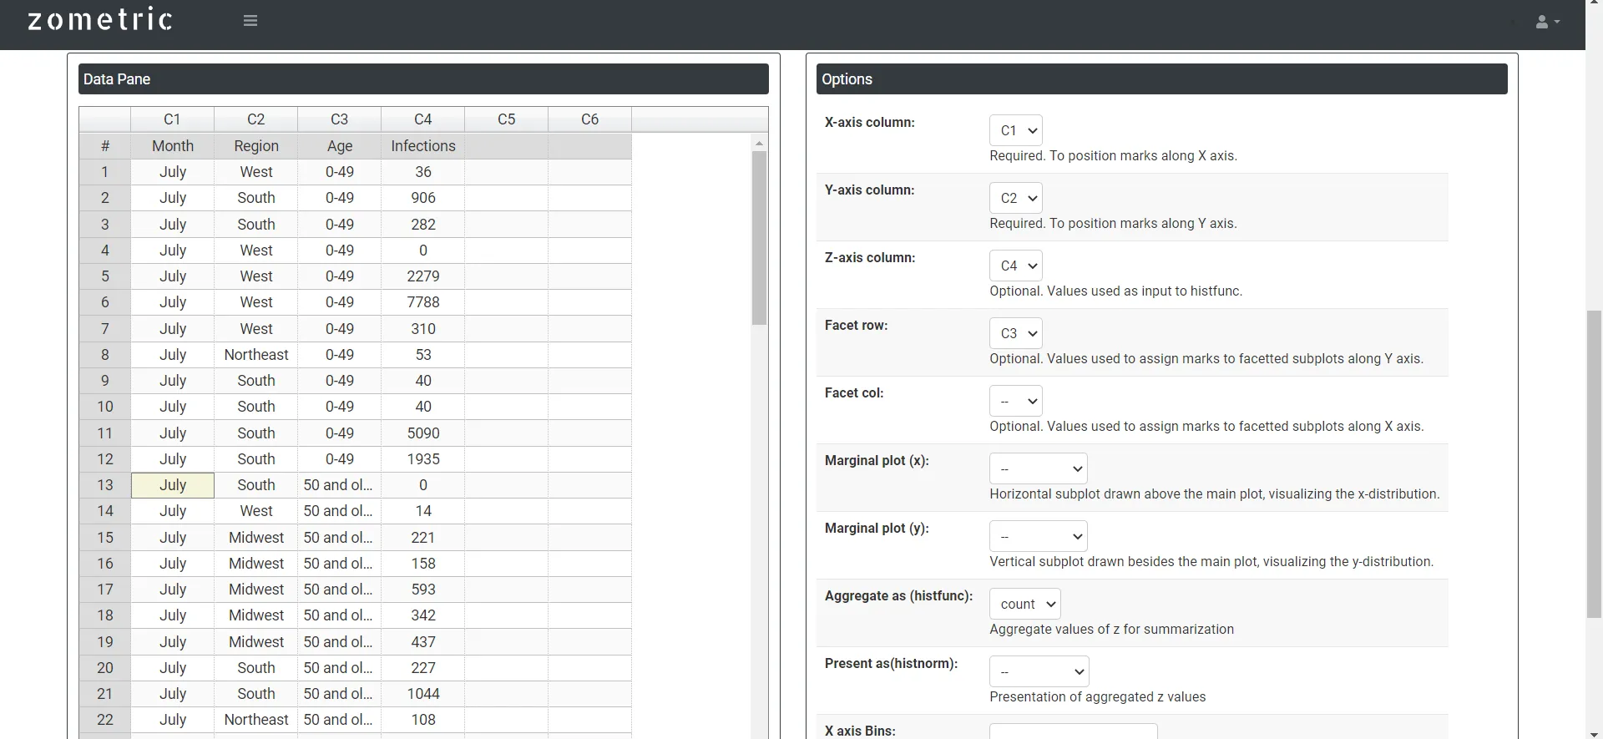Click the empty C5 cell in row 1
Image resolution: width=1603 pixels, height=739 pixels.
point(507,172)
